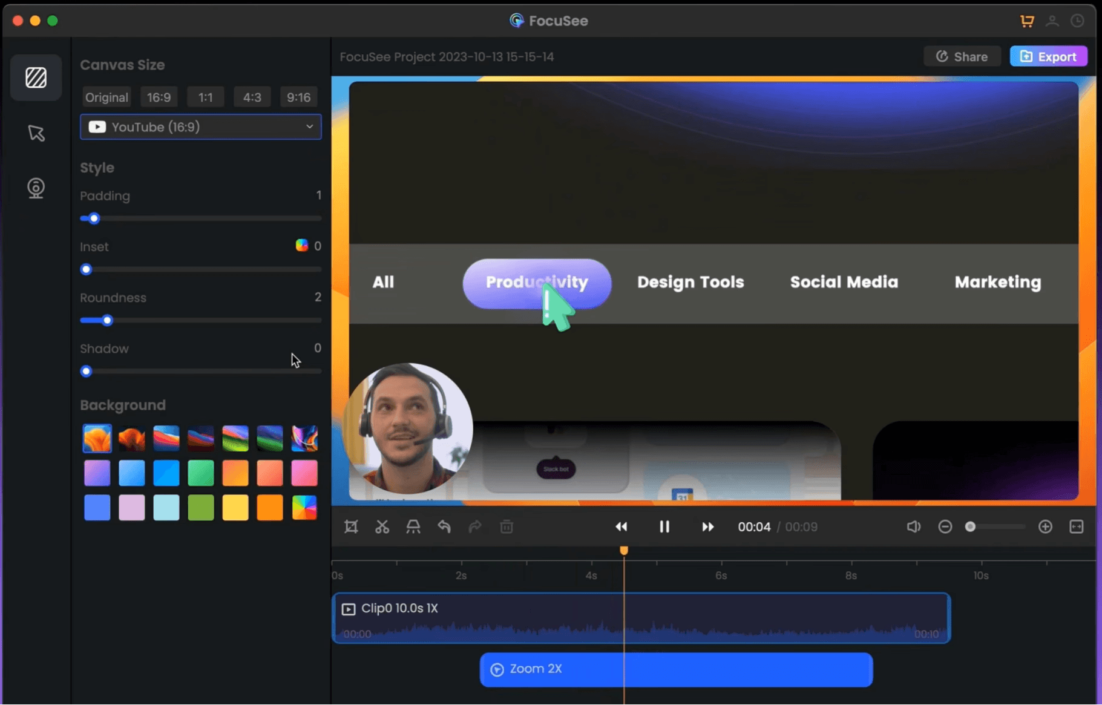1102x705 pixels.
Task: Select the Zoom 2X effect block
Action: point(677,669)
